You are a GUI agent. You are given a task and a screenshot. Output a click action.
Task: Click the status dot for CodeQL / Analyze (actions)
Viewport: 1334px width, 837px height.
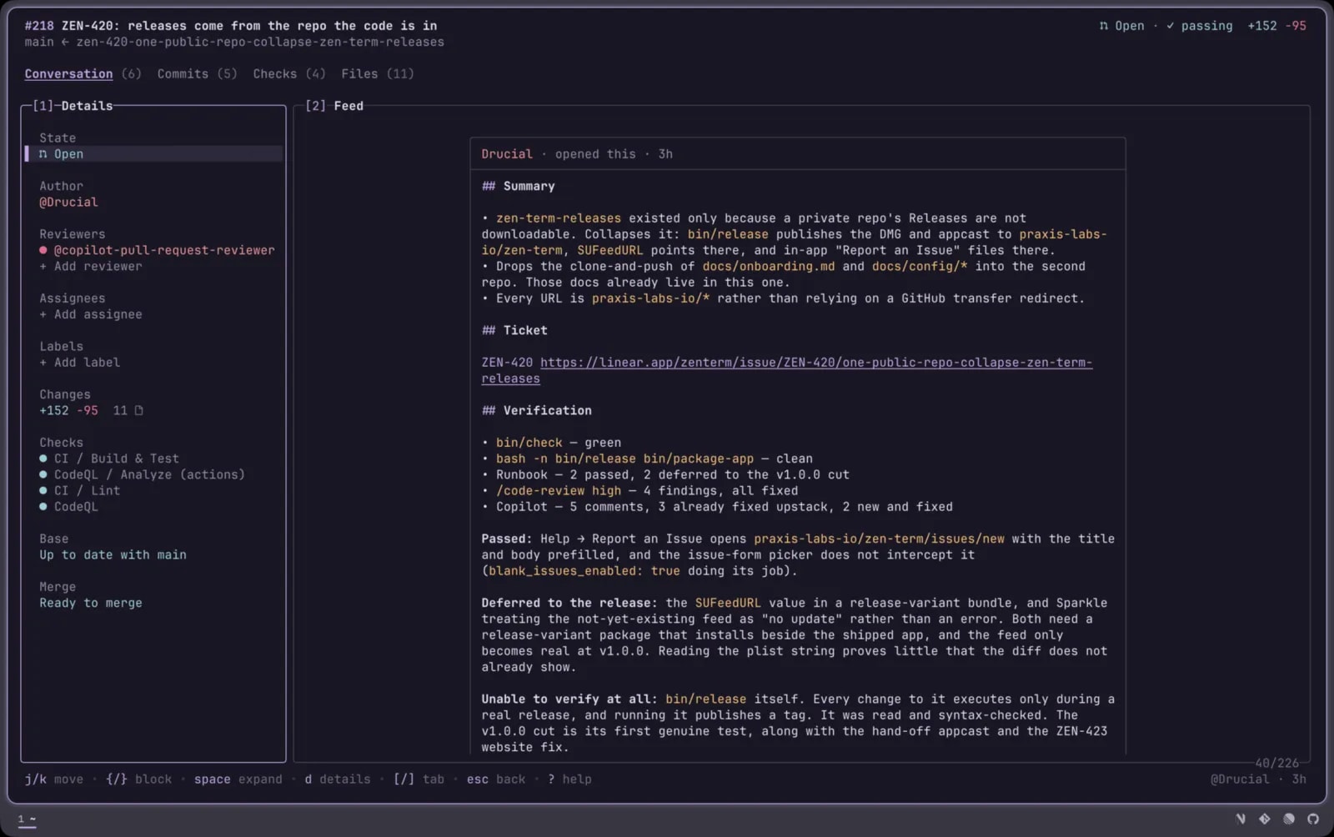click(43, 474)
